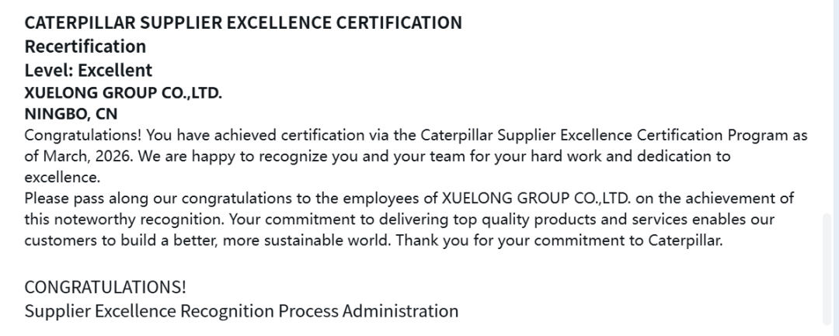Click the "CATERPILLAR SUPPLIER EXCELLENCE CERTIFICATION" heading
This screenshot has width=839, height=336.
(243, 23)
